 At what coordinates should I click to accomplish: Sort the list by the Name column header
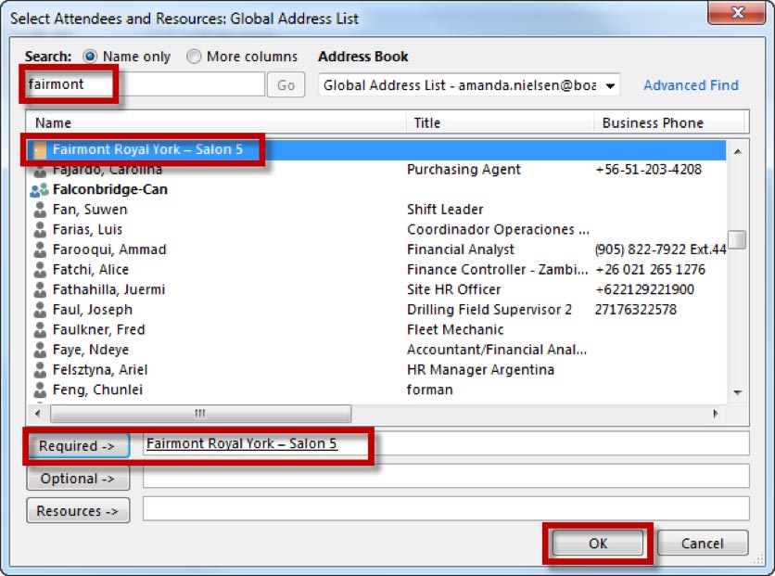[x=218, y=122]
